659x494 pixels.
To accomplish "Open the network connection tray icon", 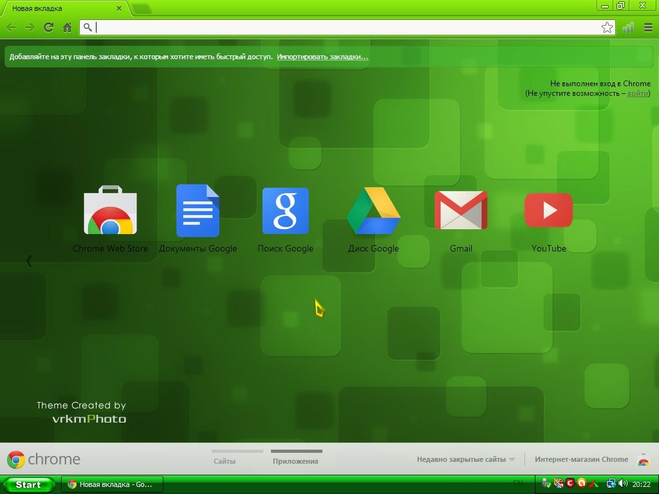I will 611,484.
